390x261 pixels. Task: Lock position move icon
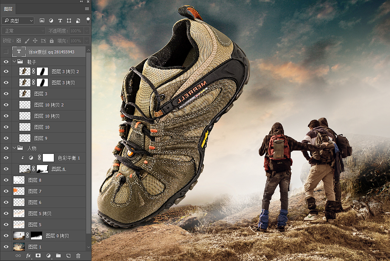pyautogui.click(x=35, y=41)
